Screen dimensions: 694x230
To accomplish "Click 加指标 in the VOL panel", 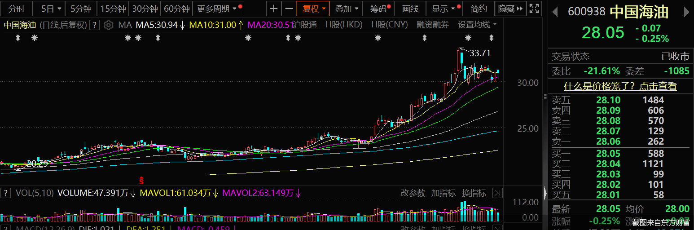I will pyautogui.click(x=443, y=193).
